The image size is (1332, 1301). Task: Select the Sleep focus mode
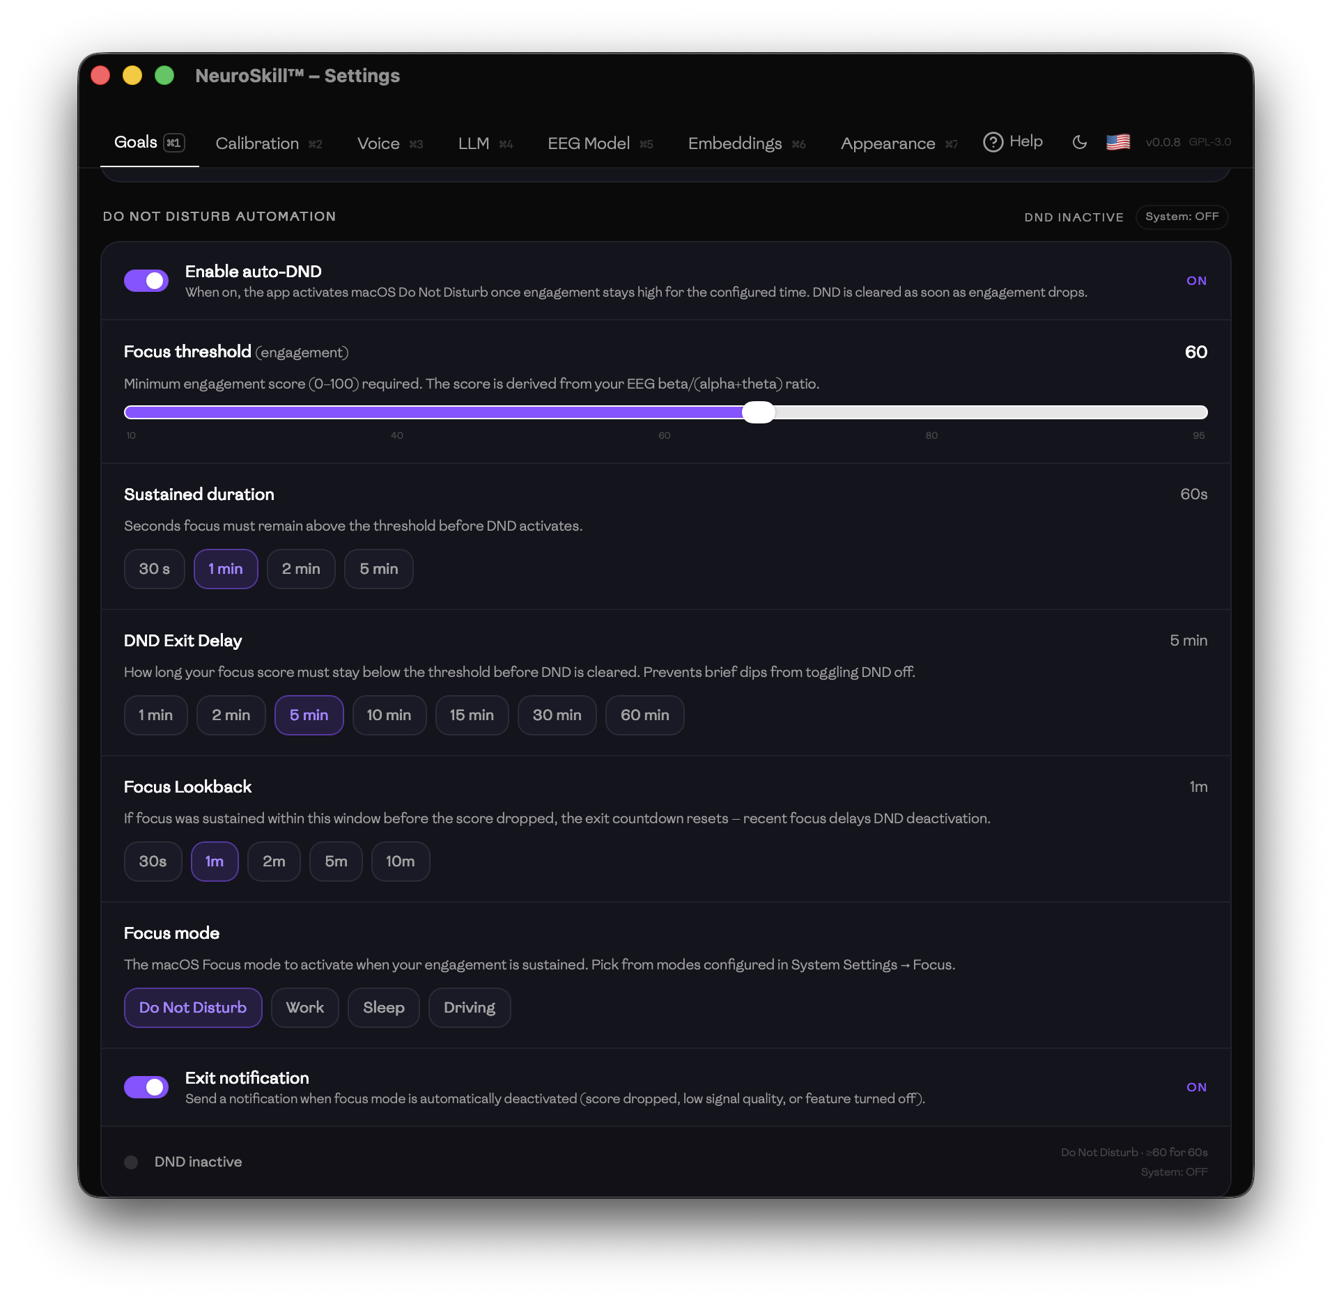[x=383, y=1007]
